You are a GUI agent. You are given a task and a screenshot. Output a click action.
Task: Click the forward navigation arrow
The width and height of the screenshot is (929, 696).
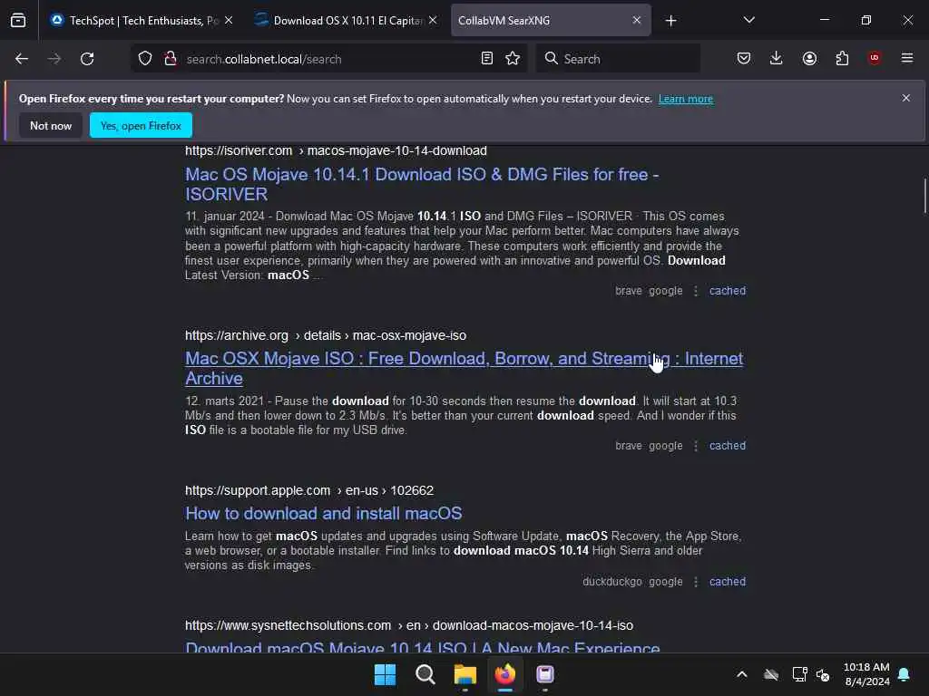54,59
